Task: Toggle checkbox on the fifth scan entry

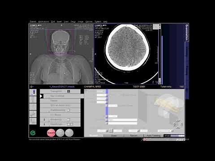Action: pos(69,110)
